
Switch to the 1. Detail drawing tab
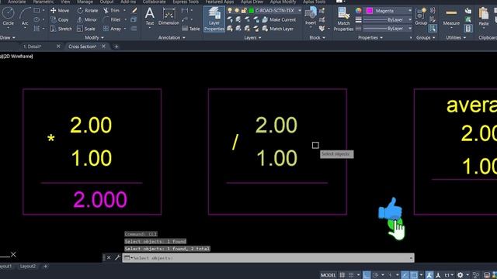point(33,46)
